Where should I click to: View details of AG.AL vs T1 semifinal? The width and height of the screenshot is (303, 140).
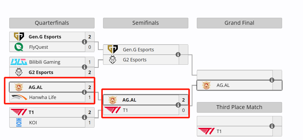(x=178, y=105)
